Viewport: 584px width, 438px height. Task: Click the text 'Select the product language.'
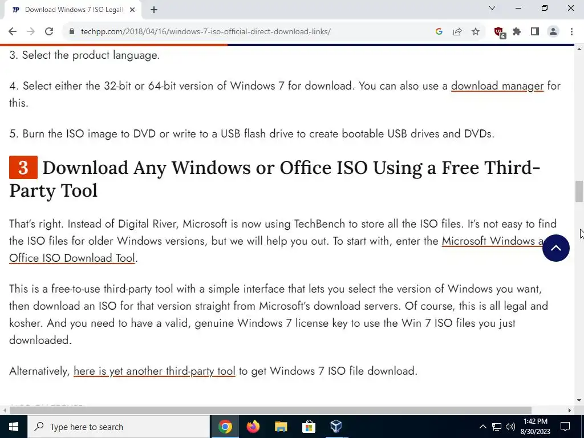coord(91,55)
